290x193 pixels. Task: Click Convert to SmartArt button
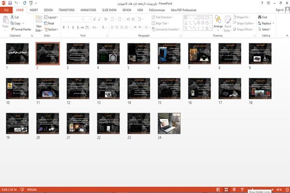pyautogui.click(x=166, y=29)
